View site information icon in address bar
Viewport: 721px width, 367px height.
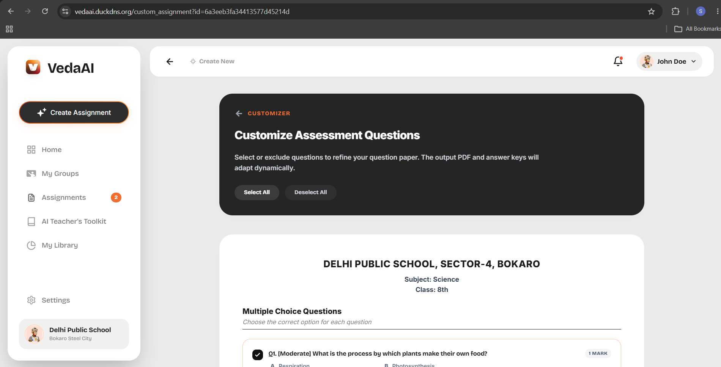[x=65, y=11]
